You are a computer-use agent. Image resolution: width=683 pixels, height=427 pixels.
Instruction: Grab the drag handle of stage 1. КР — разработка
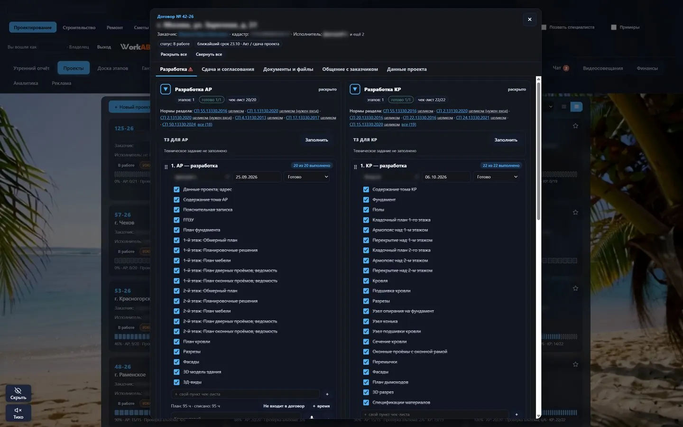point(355,167)
